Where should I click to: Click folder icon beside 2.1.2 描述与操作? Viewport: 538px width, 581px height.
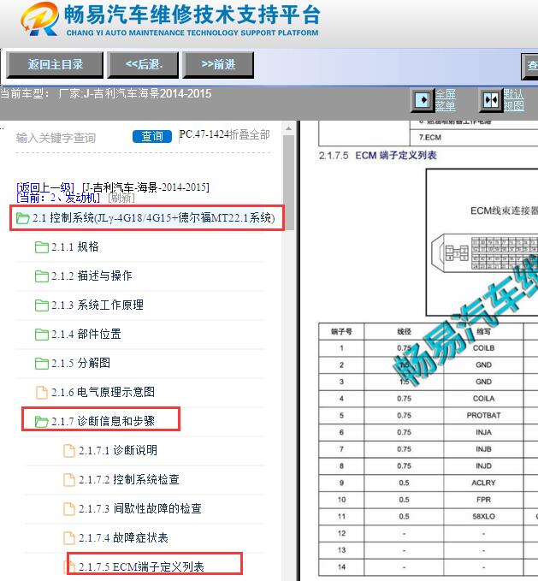[41, 276]
